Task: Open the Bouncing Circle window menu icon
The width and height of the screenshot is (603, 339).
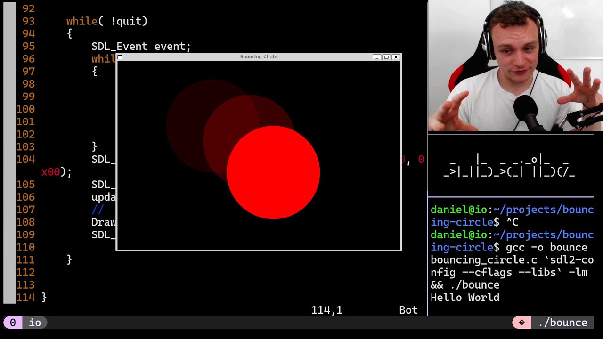Action: pos(120,57)
